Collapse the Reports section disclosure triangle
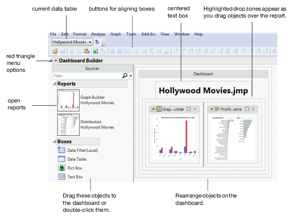Viewport: 288px width, 224px height. click(x=55, y=84)
